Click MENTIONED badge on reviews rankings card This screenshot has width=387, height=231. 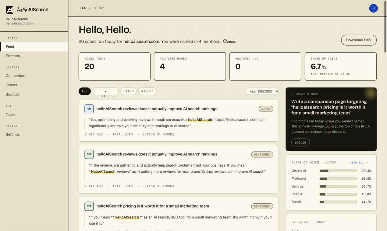click(x=262, y=154)
